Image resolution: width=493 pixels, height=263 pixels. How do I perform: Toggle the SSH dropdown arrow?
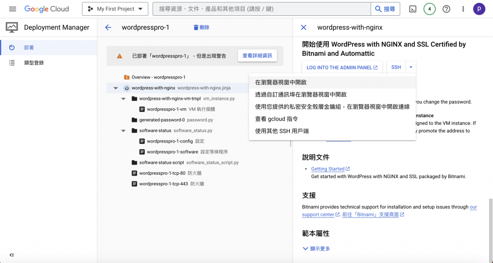click(x=411, y=67)
